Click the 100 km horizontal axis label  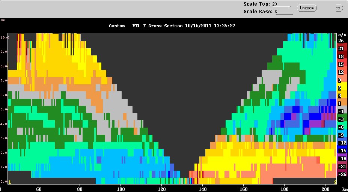(x=121, y=189)
